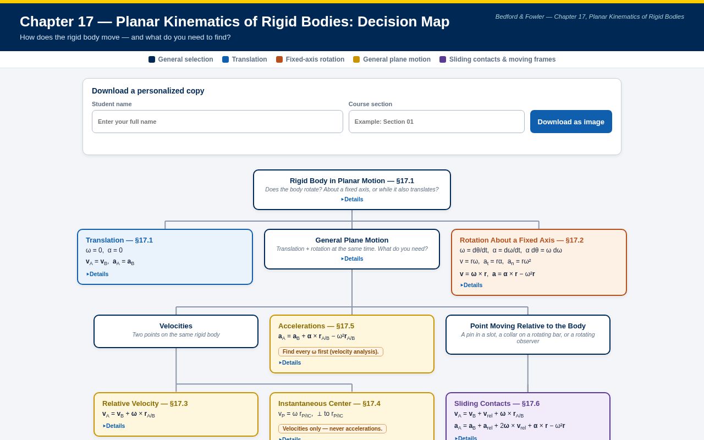Click the 'Velocities only — never accelerations' badge
The image size is (704, 440).
pyautogui.click(x=332, y=429)
